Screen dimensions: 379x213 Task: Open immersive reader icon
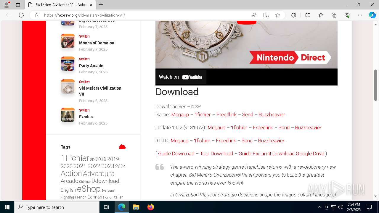(x=266, y=15)
